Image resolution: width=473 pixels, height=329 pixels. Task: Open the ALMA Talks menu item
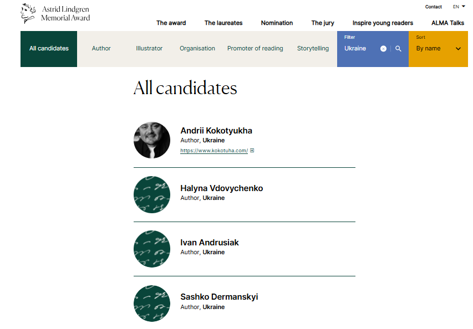447,23
